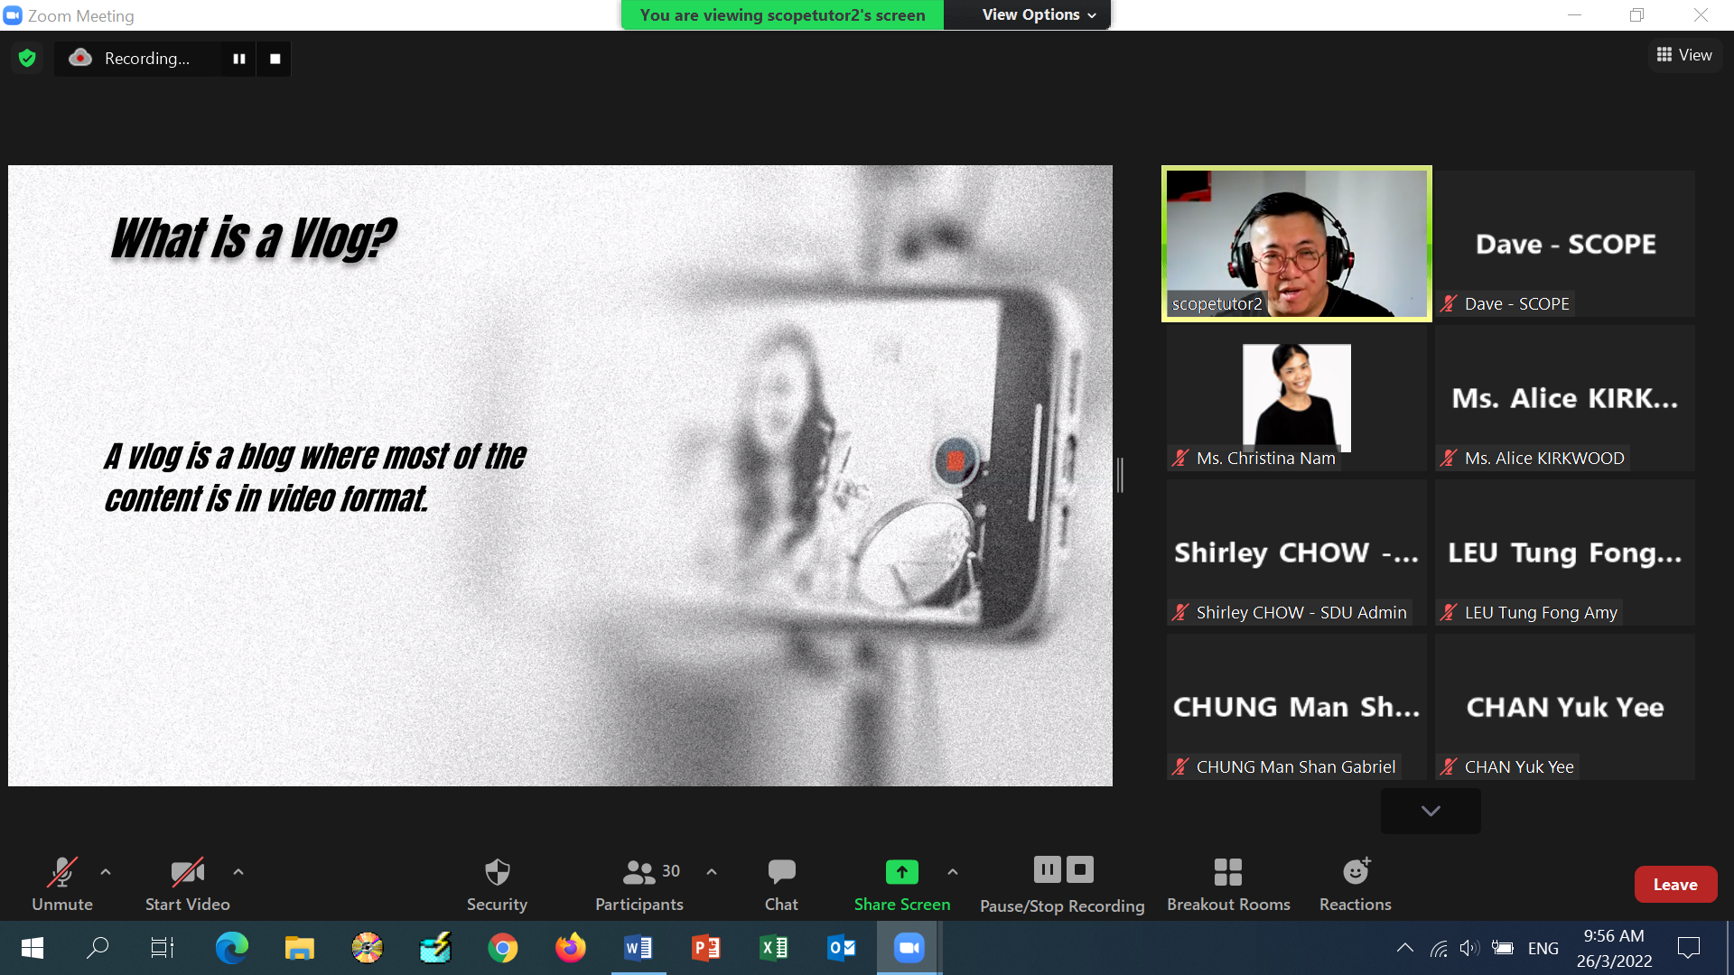Show more participants with the down chevron
The width and height of the screenshot is (1734, 975).
point(1431,811)
